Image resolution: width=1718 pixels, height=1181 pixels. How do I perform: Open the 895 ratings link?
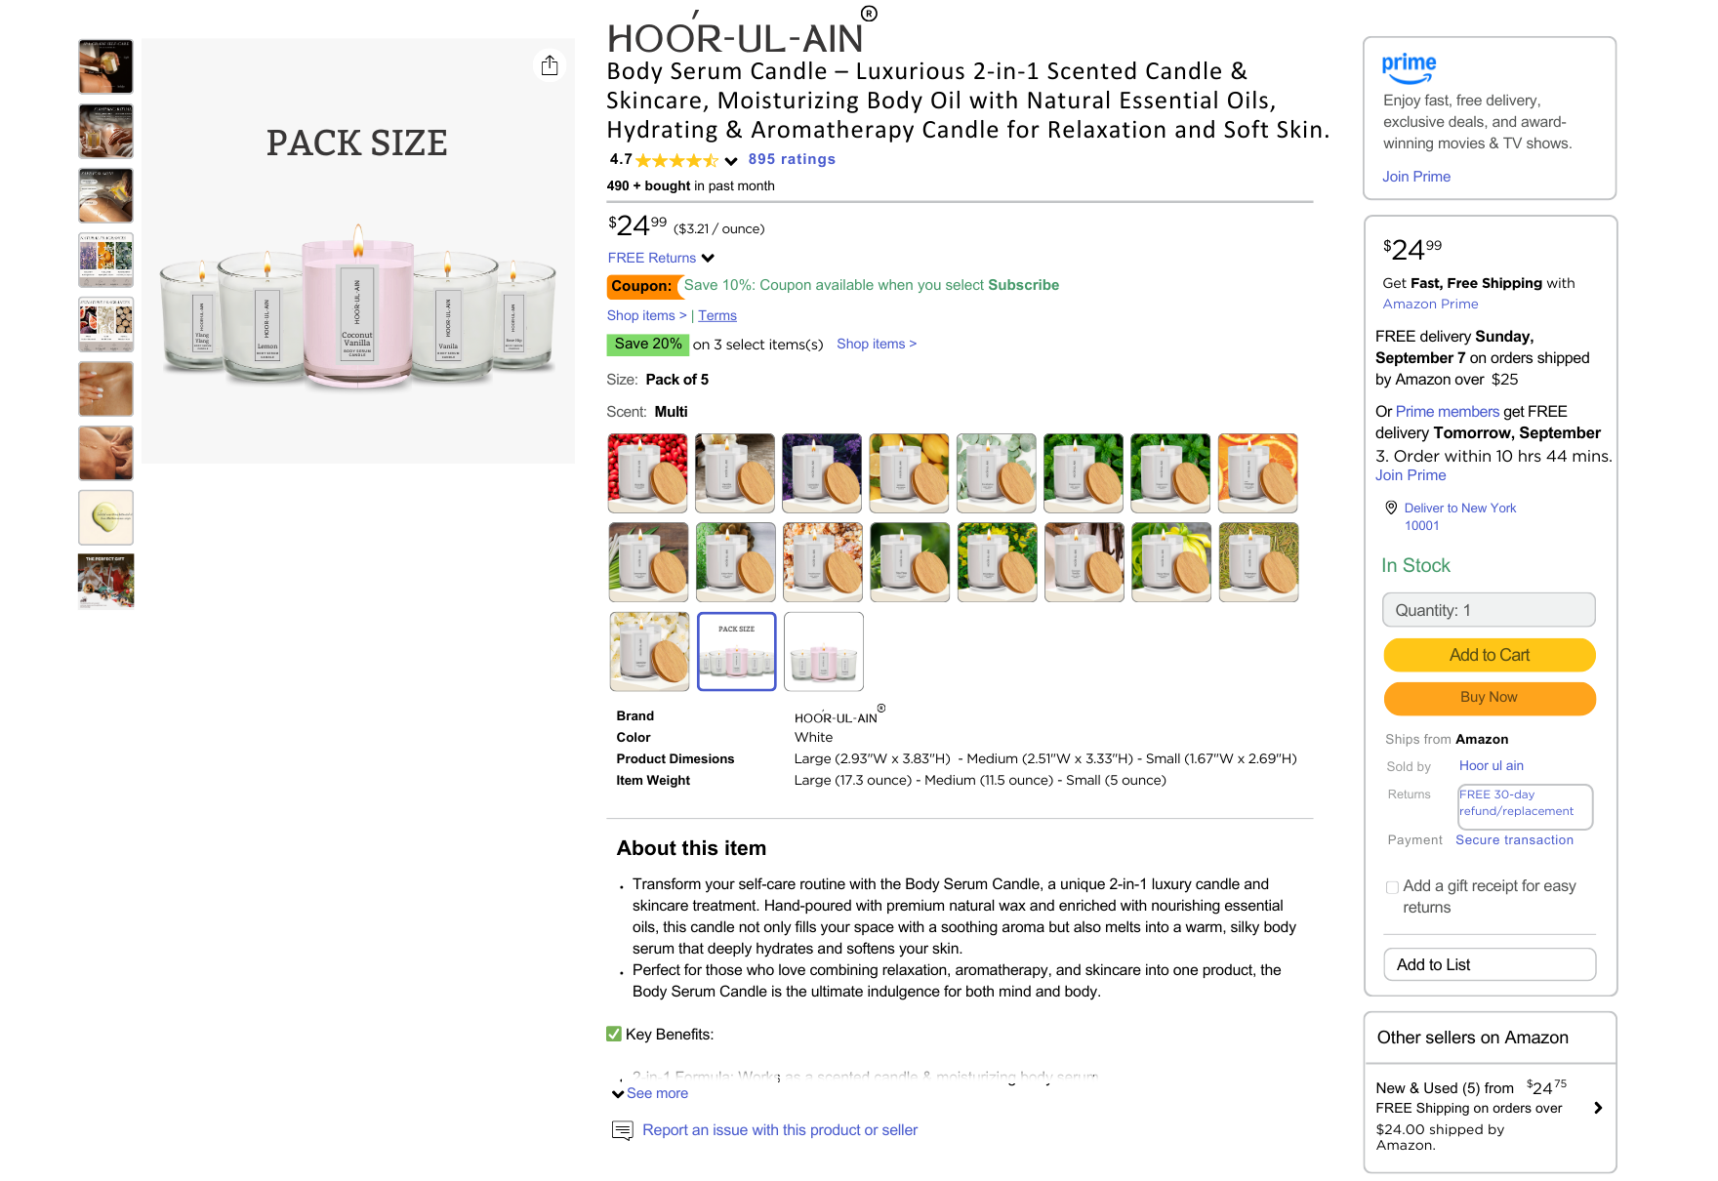pos(792,159)
